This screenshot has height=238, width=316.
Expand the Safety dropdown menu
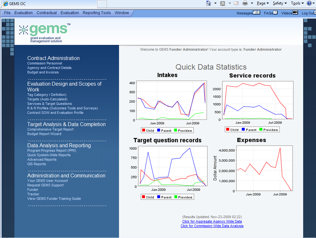point(280,3)
